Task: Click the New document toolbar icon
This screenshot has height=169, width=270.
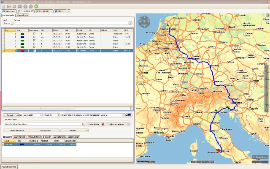Action: click(3, 7)
